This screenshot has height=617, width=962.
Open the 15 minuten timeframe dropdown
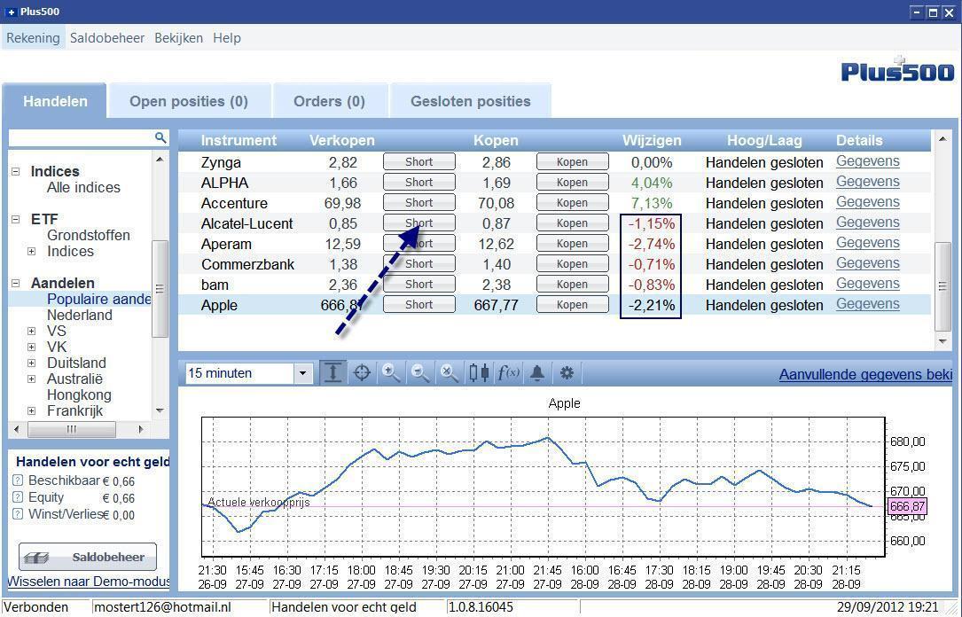302,373
